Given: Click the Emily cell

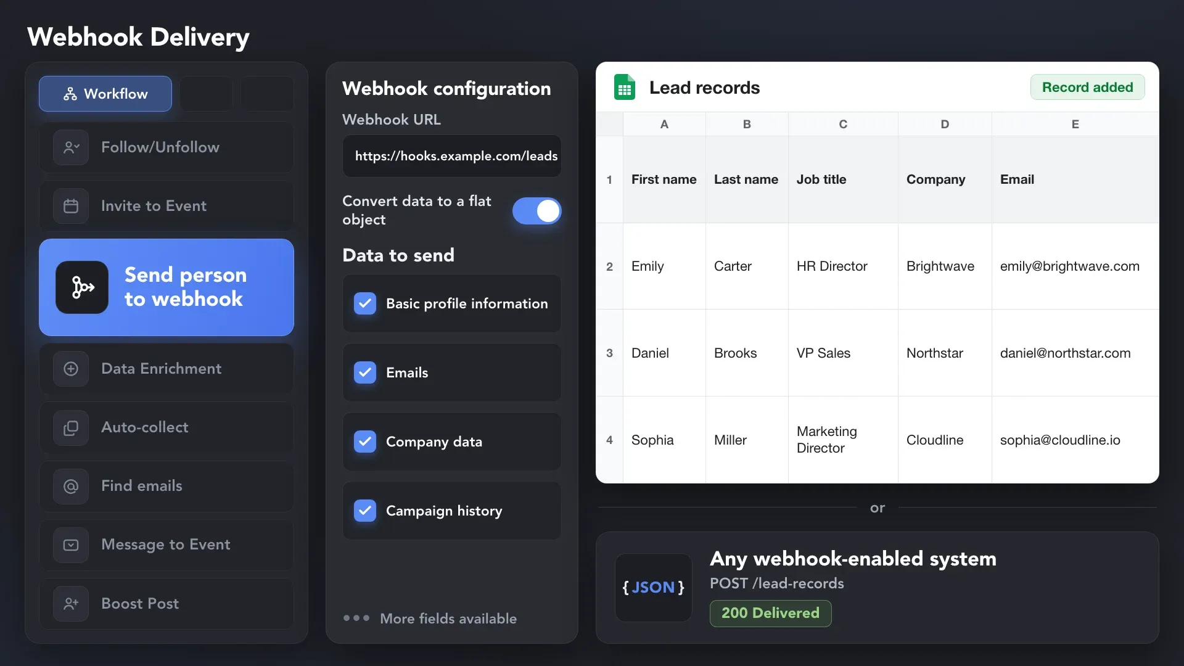Looking at the screenshot, I should pos(664,266).
